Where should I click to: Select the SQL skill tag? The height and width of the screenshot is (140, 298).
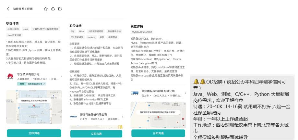73,32
